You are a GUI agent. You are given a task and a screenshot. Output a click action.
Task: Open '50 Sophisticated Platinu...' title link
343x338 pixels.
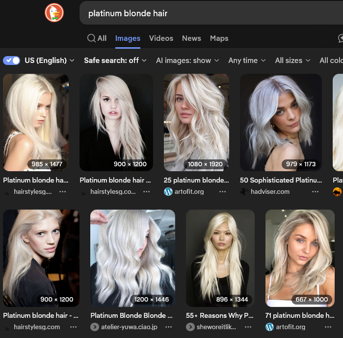pyautogui.click(x=281, y=180)
